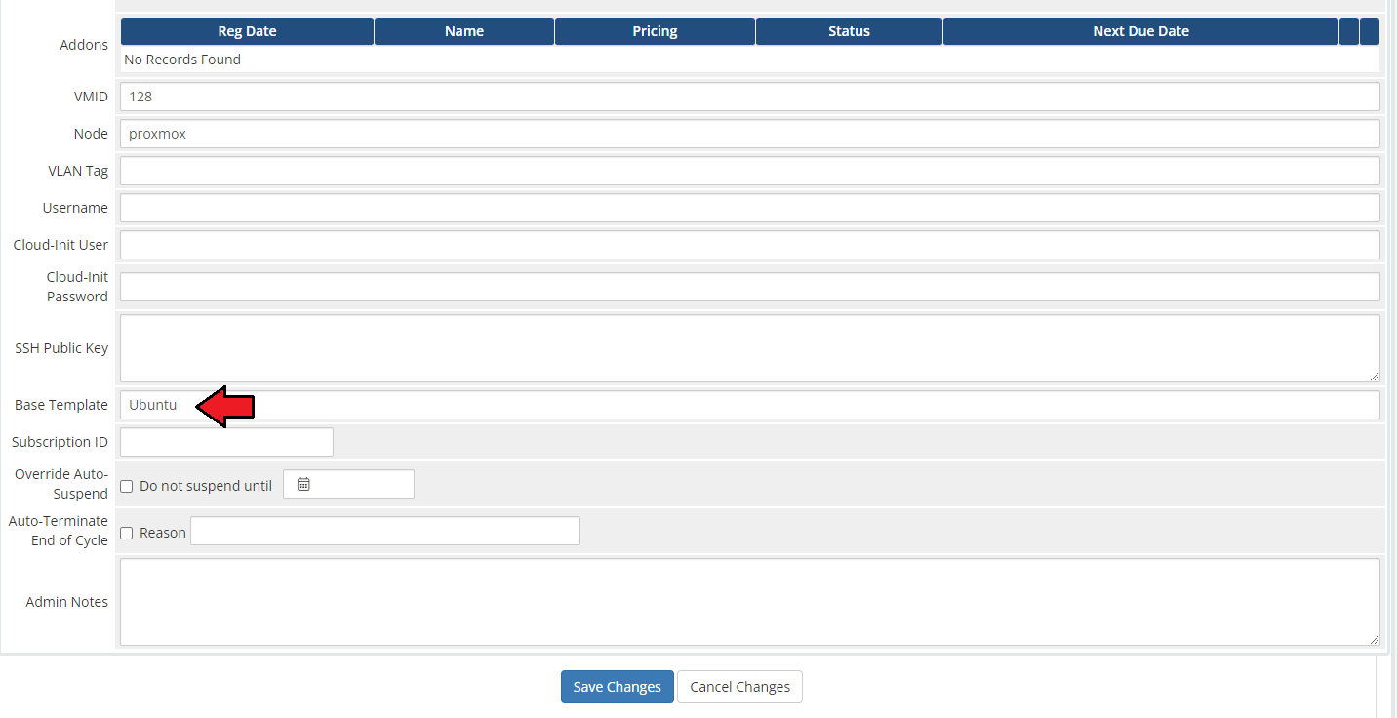The image size is (1397, 718).
Task: Click into the Node field showing proxmox
Action: pos(749,134)
